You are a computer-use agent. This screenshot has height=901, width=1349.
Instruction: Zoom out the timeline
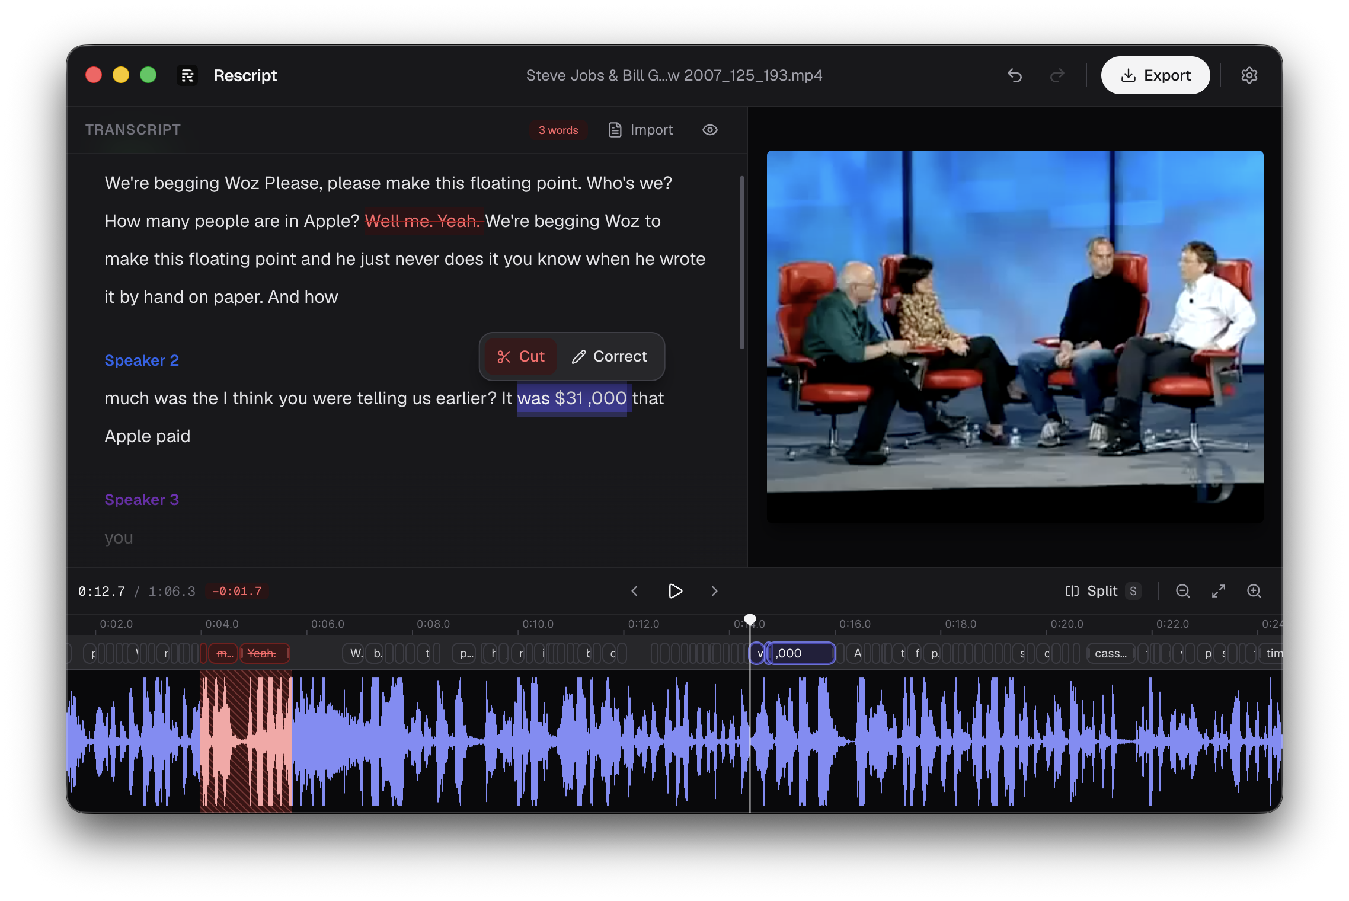[1182, 591]
